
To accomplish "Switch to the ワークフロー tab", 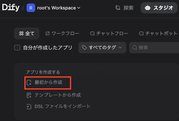I will 62,33.
